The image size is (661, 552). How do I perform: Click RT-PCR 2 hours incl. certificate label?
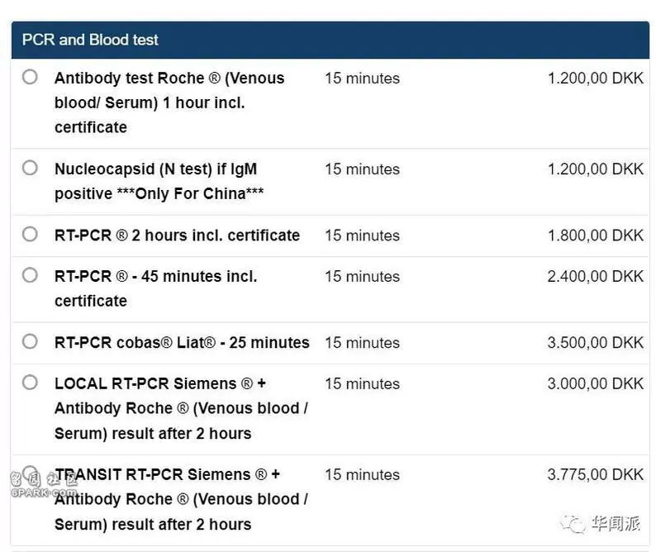pos(177,236)
